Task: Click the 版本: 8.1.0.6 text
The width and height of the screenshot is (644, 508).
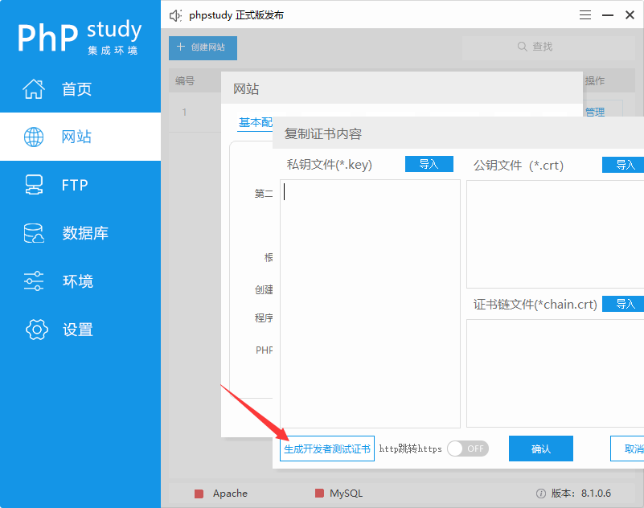Action: (x=581, y=494)
